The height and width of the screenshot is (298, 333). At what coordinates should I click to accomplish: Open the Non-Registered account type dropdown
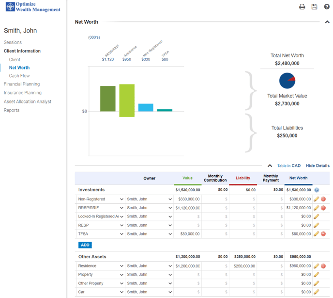tap(101, 199)
